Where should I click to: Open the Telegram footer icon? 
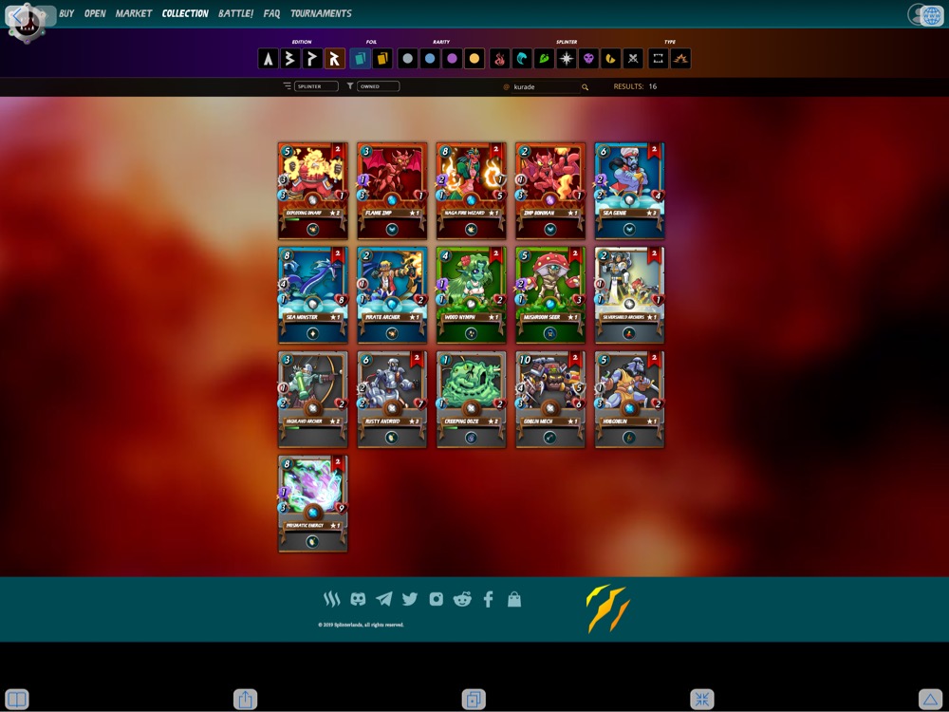(383, 599)
